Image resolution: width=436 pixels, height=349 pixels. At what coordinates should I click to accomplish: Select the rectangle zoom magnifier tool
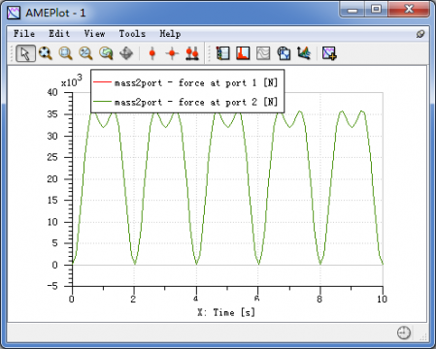65,53
